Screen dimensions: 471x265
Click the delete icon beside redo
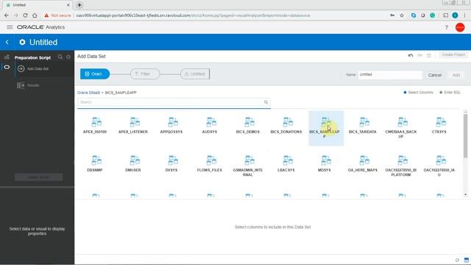coord(428,56)
